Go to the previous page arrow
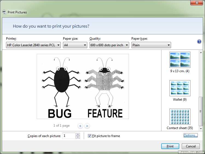This screenshot has width=205, height=154. pos(80,126)
